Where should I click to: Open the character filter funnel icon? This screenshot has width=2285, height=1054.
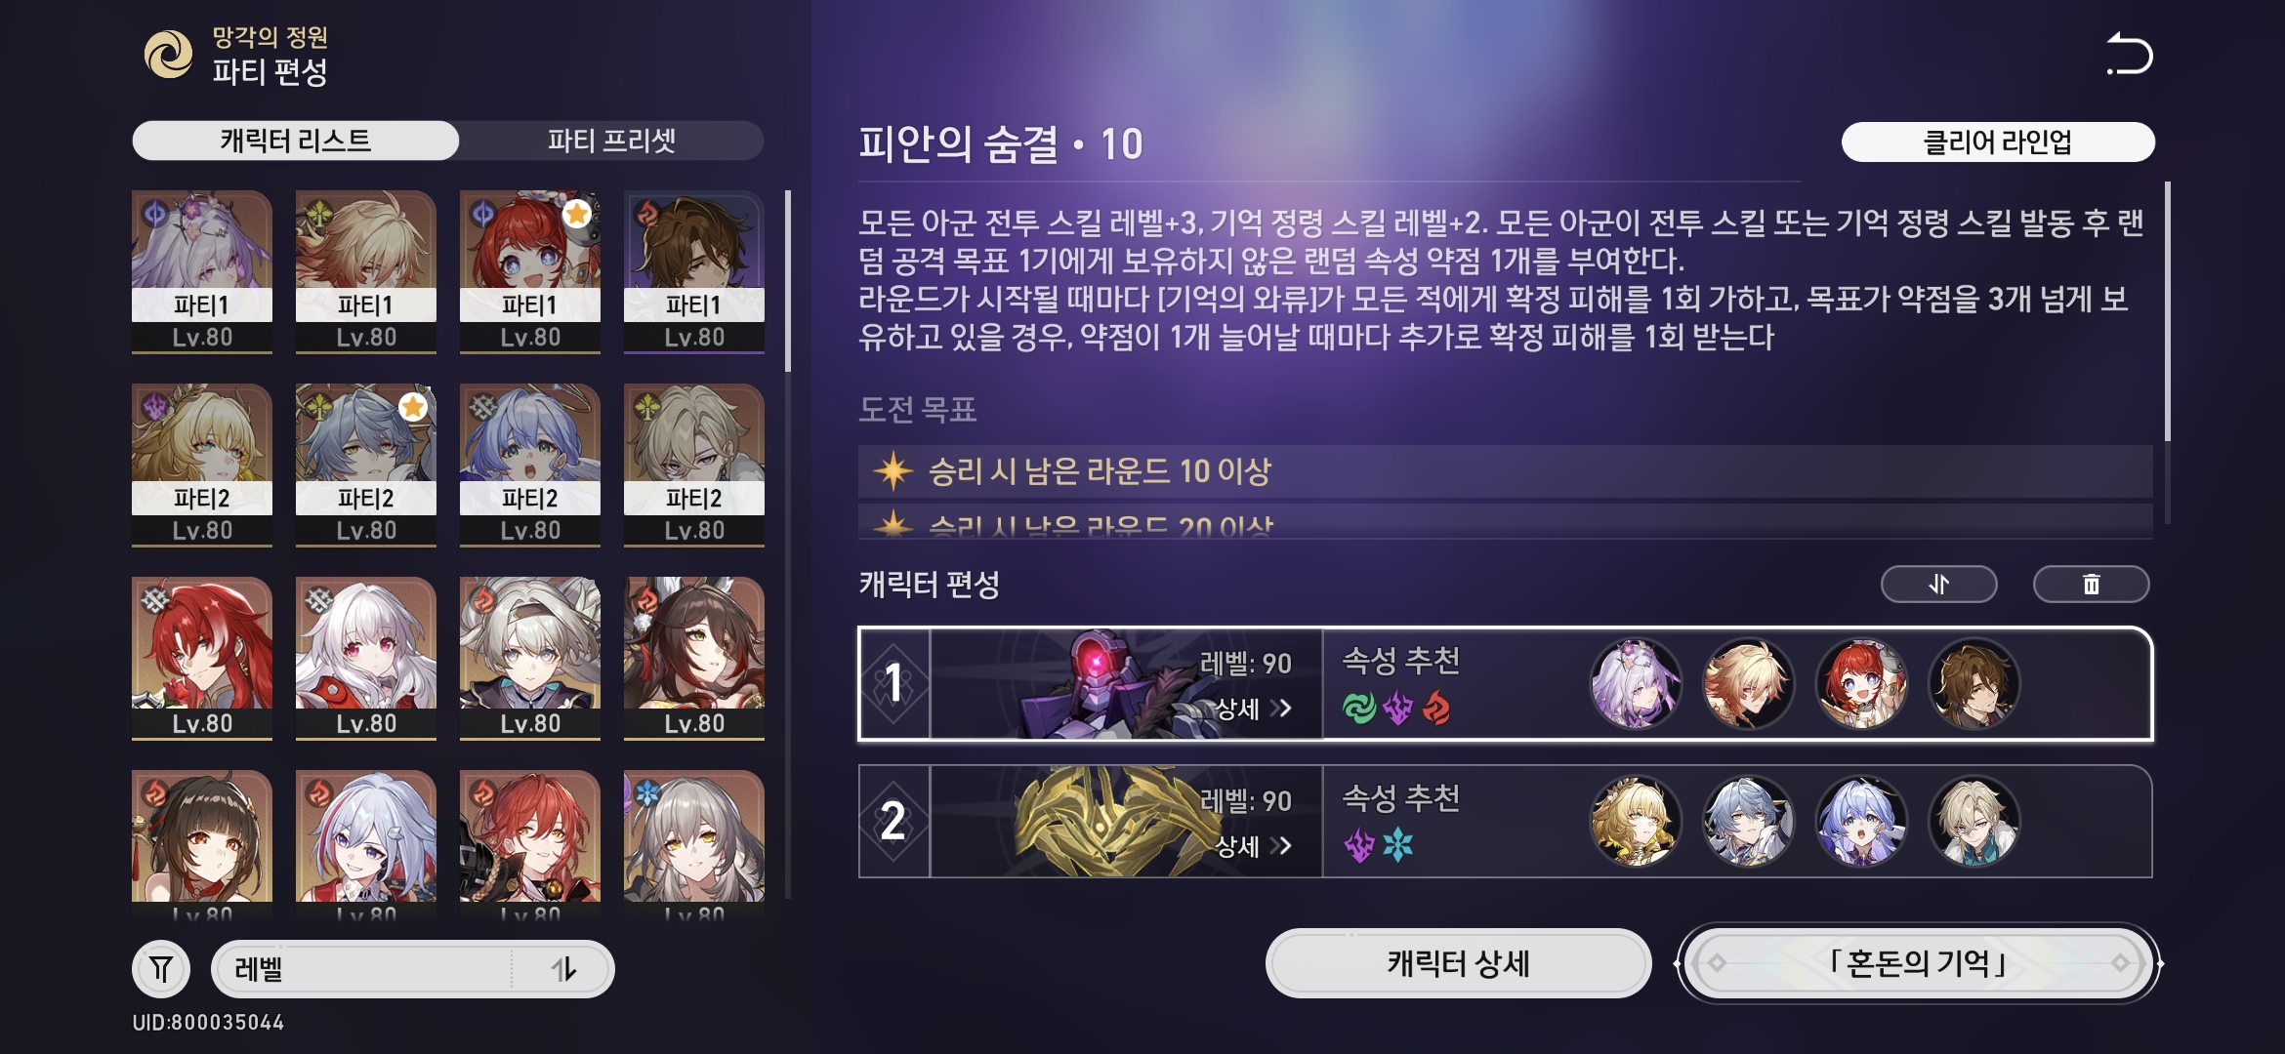click(x=161, y=969)
